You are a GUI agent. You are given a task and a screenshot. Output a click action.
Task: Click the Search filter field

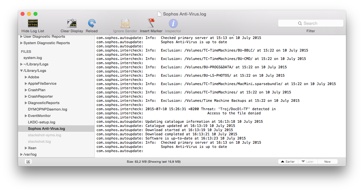[x=310, y=23]
